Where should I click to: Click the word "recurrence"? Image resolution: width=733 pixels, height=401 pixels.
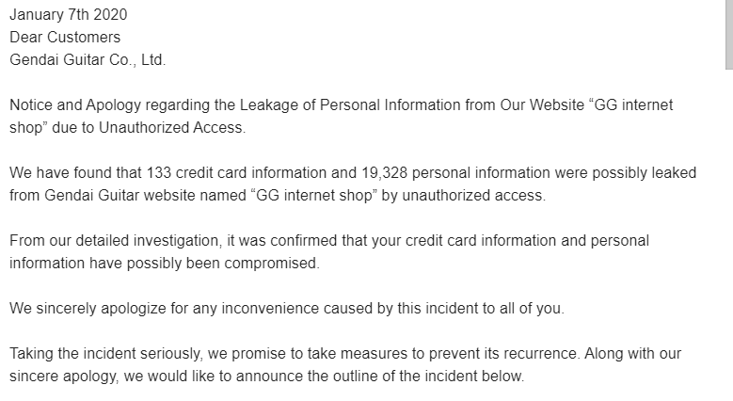point(539,354)
